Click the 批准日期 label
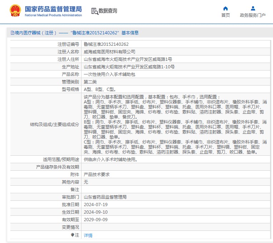The height and width of the screenshot is (243, 273). pos(70,204)
